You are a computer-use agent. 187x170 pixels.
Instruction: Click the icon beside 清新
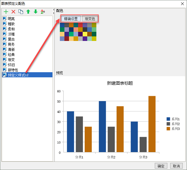(5, 49)
